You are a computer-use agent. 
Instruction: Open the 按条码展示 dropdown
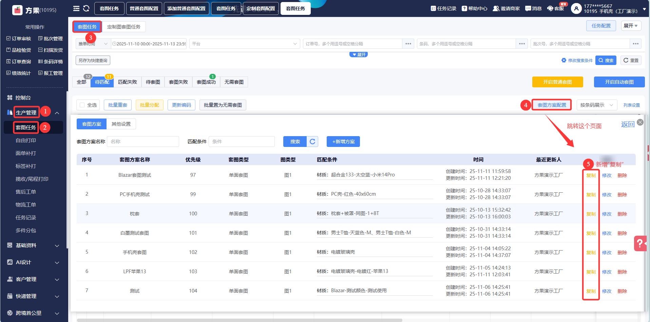click(596, 105)
